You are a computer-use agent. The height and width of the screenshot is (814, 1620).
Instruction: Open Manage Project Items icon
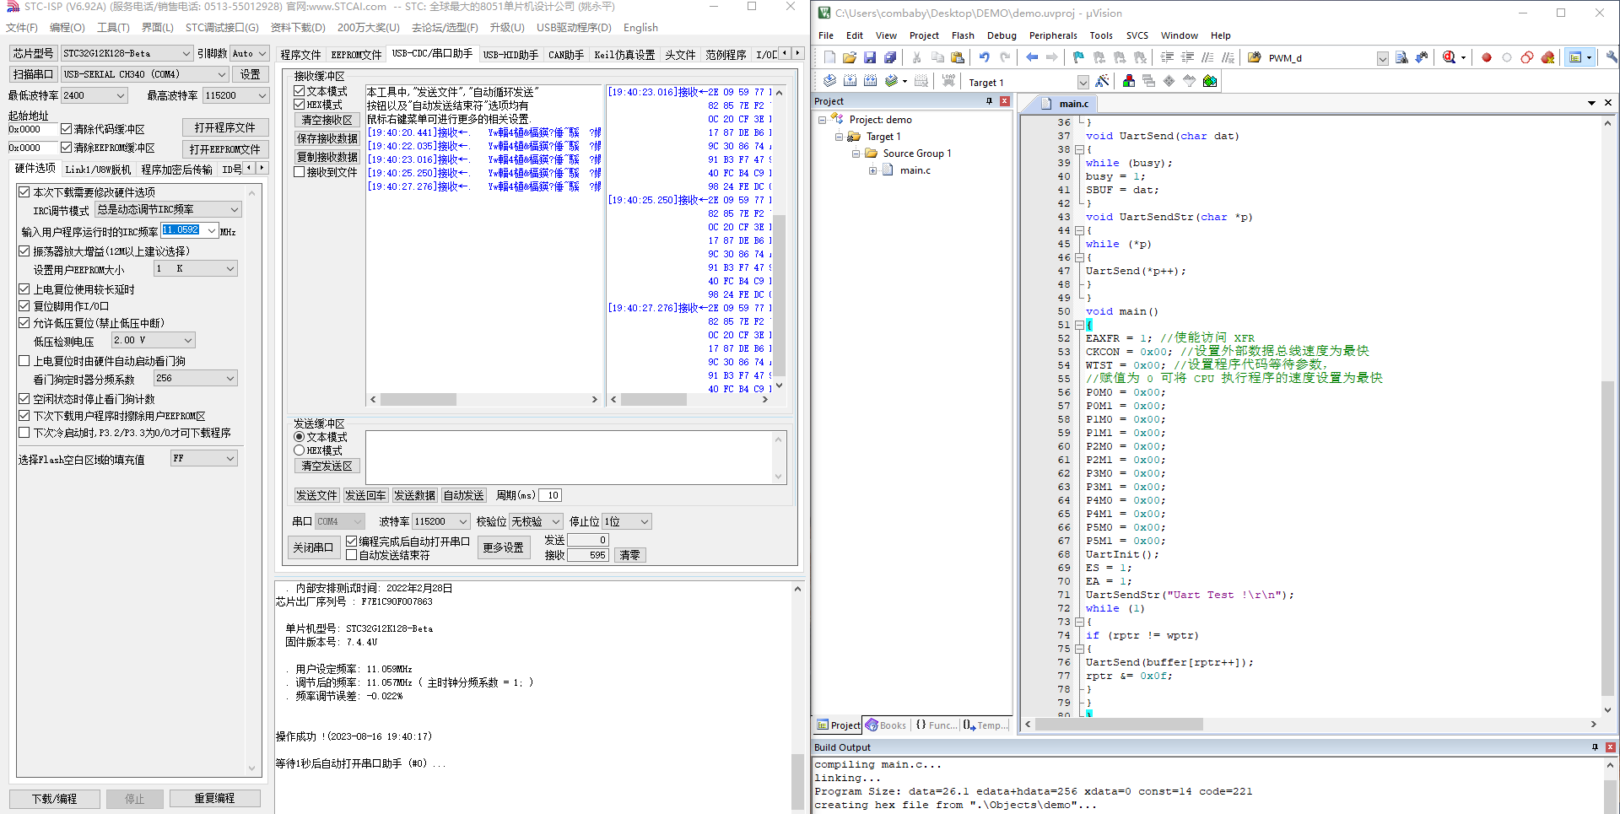pyautogui.click(x=1129, y=81)
